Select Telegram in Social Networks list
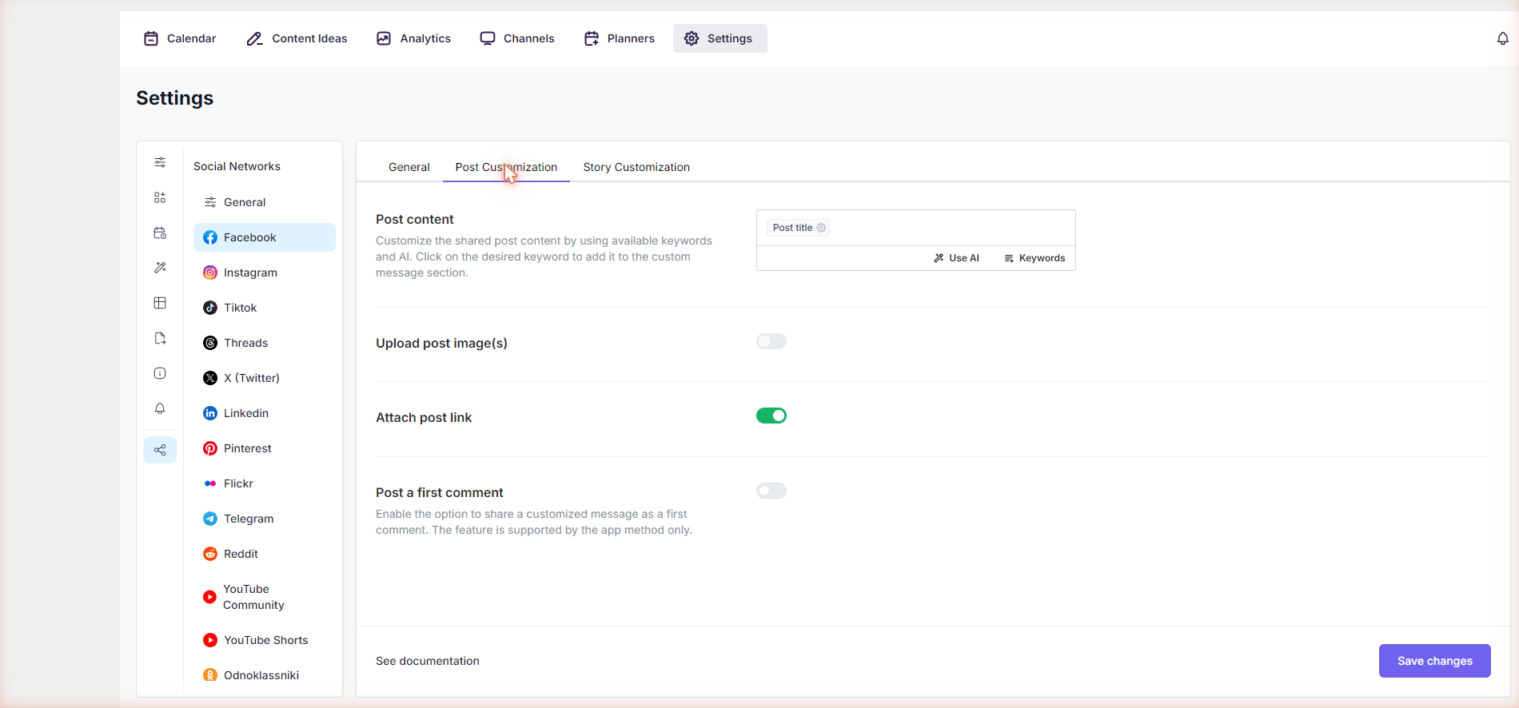The image size is (1519, 708). pyautogui.click(x=264, y=519)
